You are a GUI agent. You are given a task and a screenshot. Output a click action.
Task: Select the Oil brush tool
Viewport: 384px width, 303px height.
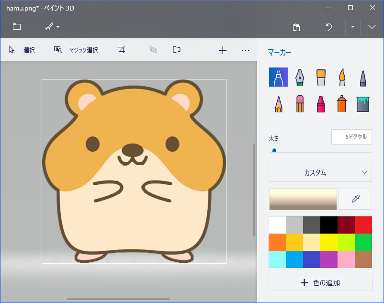coord(321,78)
